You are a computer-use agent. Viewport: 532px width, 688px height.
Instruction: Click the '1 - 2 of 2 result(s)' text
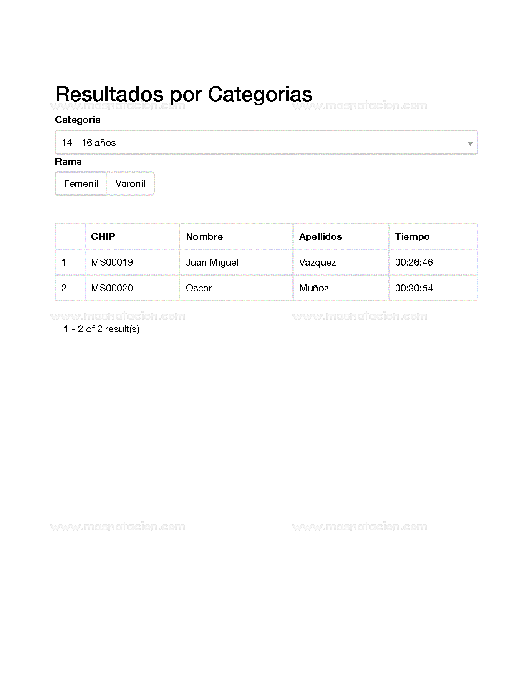click(x=101, y=329)
